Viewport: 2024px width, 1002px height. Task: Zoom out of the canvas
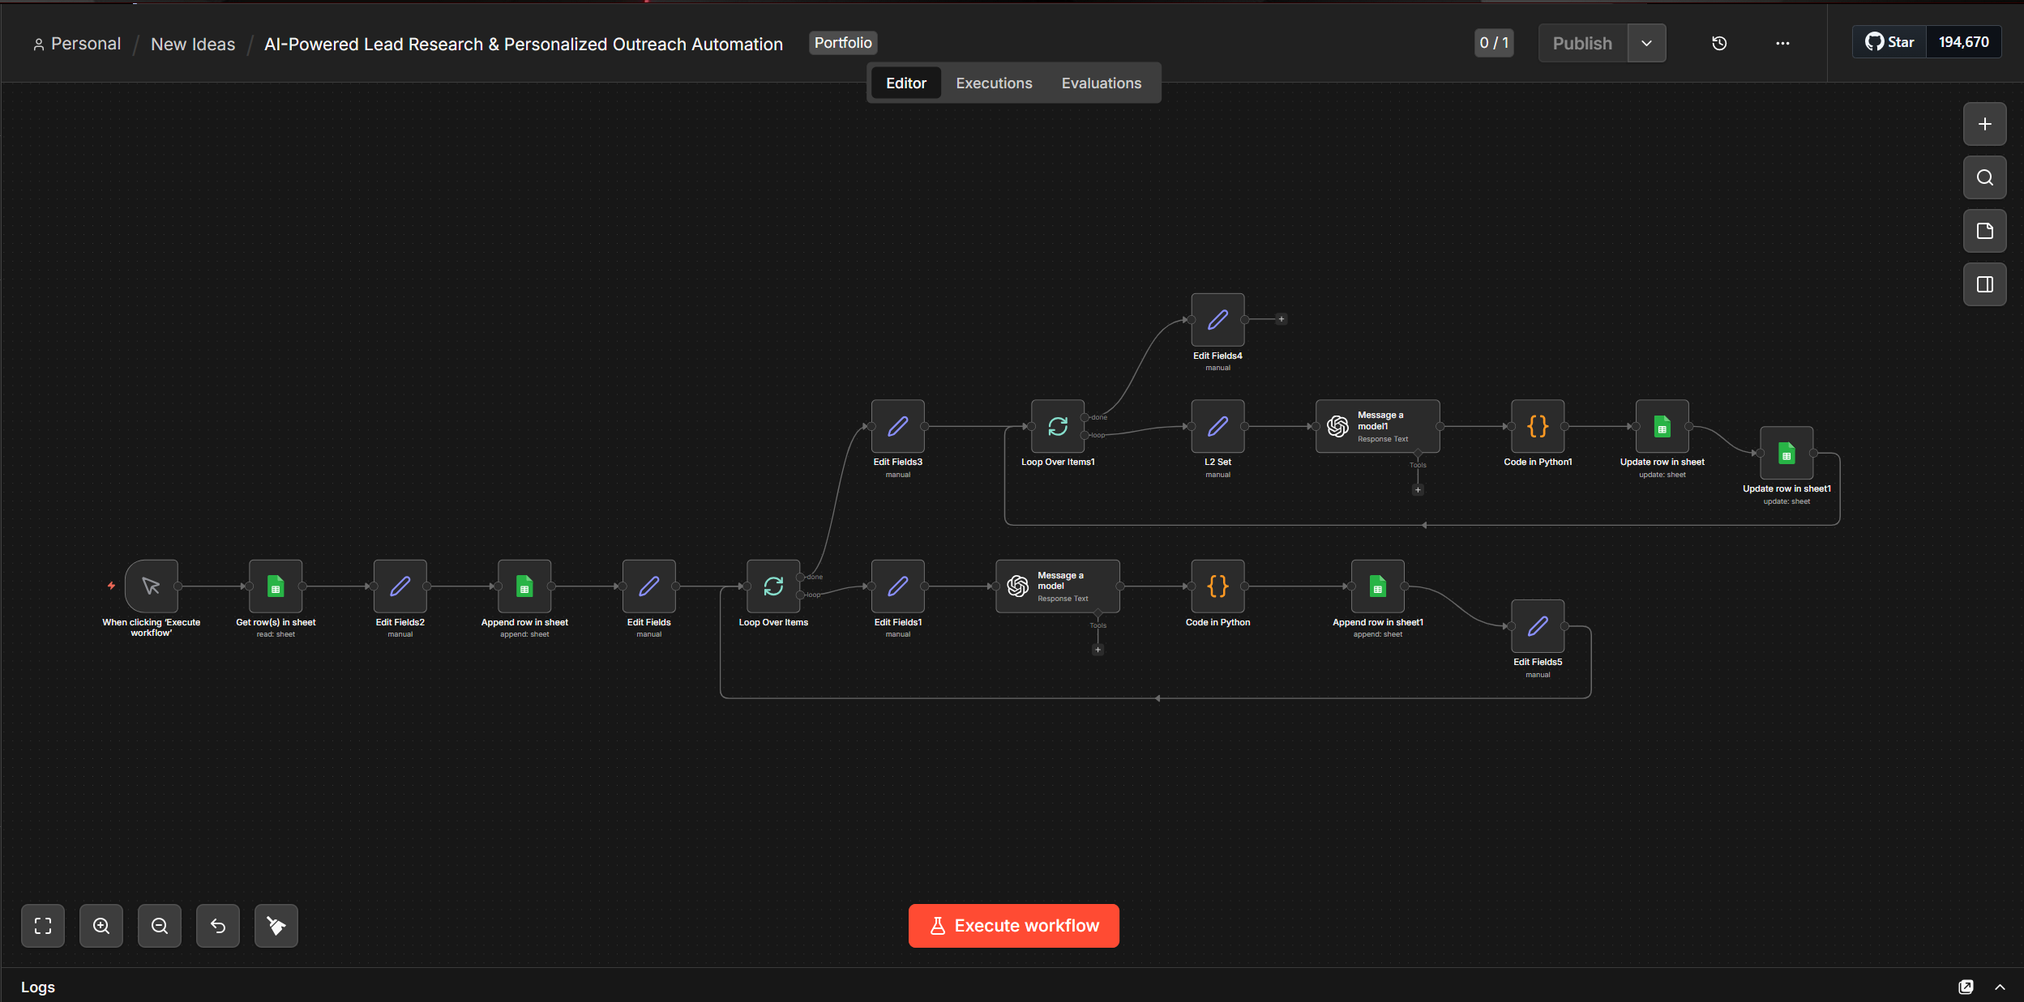[x=160, y=926]
